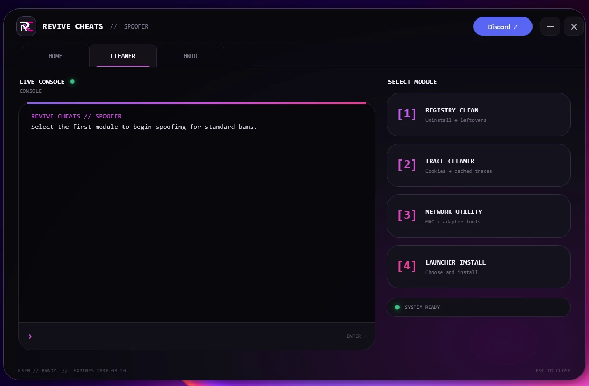
Task: Click 'Cookies + cached traces' description text
Action: click(459, 171)
